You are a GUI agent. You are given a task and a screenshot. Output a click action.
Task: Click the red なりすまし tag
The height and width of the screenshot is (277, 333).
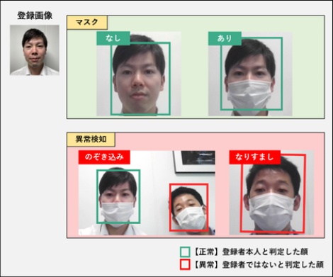254,157
